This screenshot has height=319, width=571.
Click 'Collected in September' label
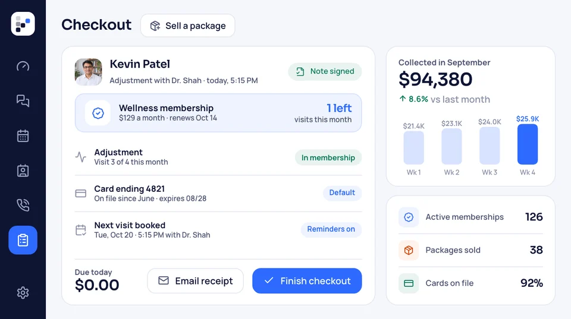coord(444,62)
